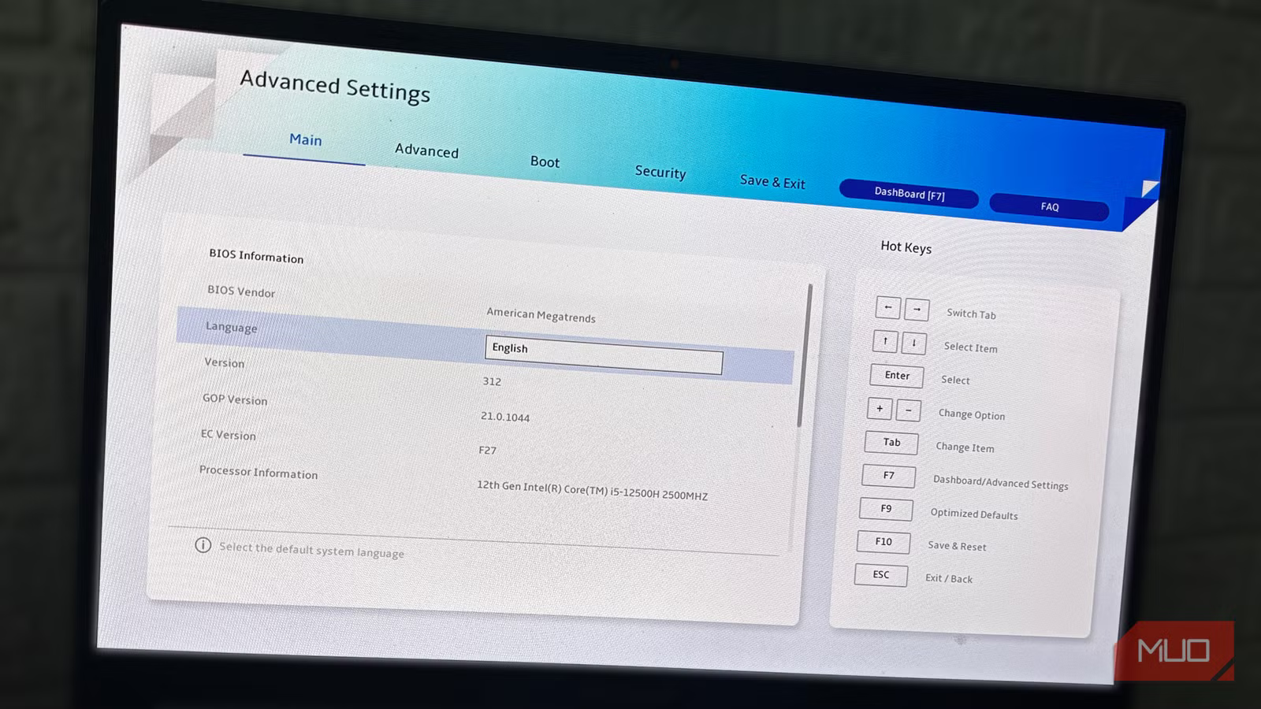Viewport: 1261px width, 709px height.
Task: Click the Hot Keys heading
Action: [x=906, y=247]
